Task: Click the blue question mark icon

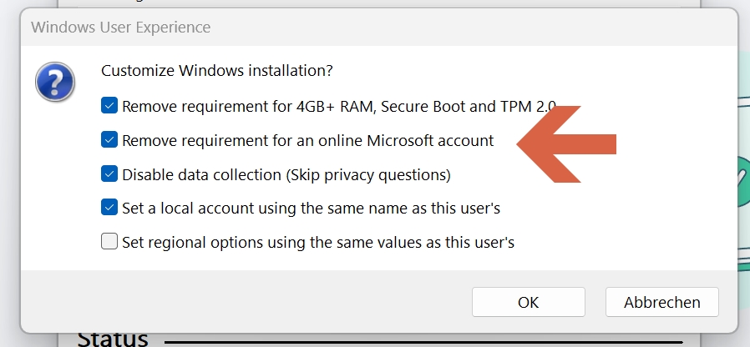Action: tap(55, 83)
